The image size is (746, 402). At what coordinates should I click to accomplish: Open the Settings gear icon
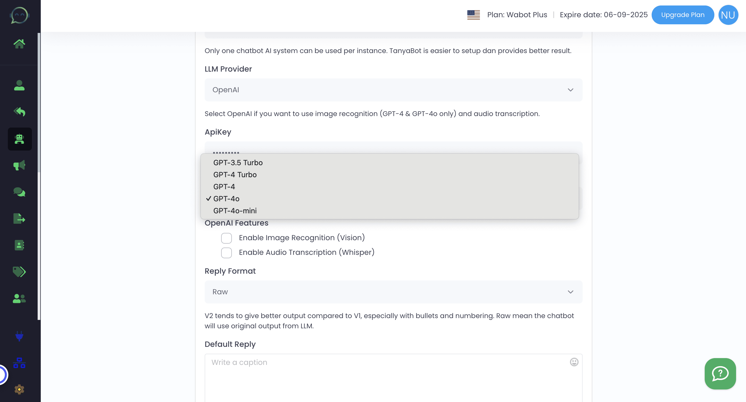click(x=20, y=390)
